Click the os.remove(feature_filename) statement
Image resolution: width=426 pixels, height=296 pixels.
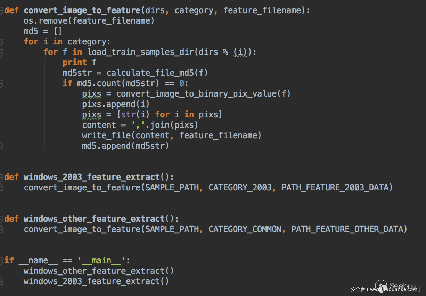(x=89, y=21)
